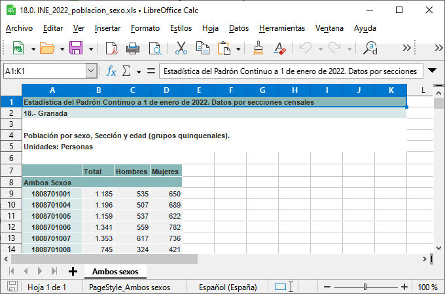Click the Open folder icon
445x294 pixels.
(47, 48)
